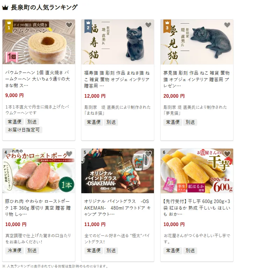Add 夢見猫 sculpture to favorites heart
The width and height of the screenshot is (259, 278).
227,25
